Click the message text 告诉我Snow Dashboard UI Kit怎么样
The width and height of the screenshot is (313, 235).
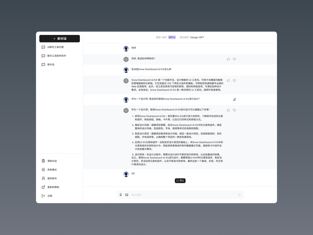coord(151,69)
